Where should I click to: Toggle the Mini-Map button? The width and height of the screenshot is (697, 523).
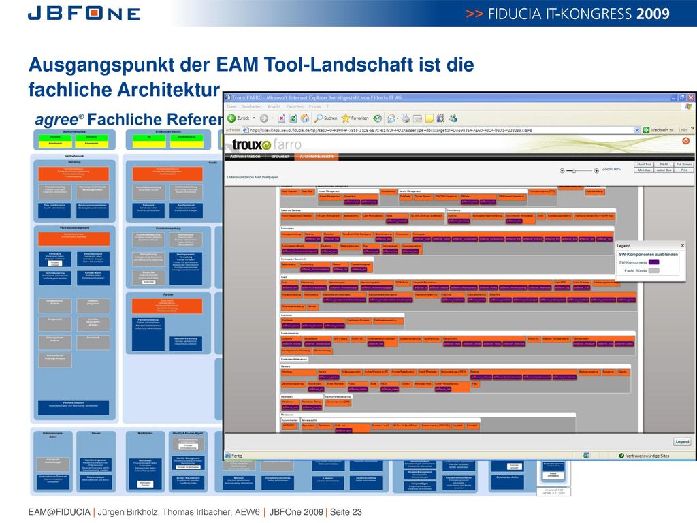(644, 170)
